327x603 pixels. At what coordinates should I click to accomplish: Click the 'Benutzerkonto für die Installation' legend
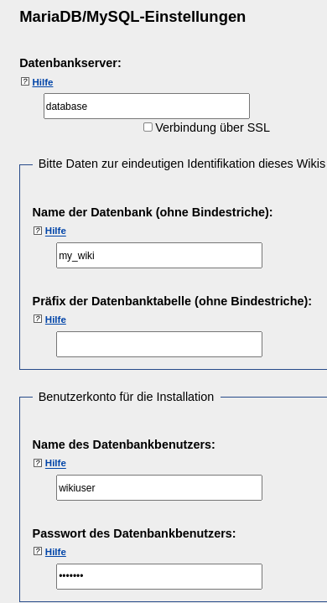126,397
